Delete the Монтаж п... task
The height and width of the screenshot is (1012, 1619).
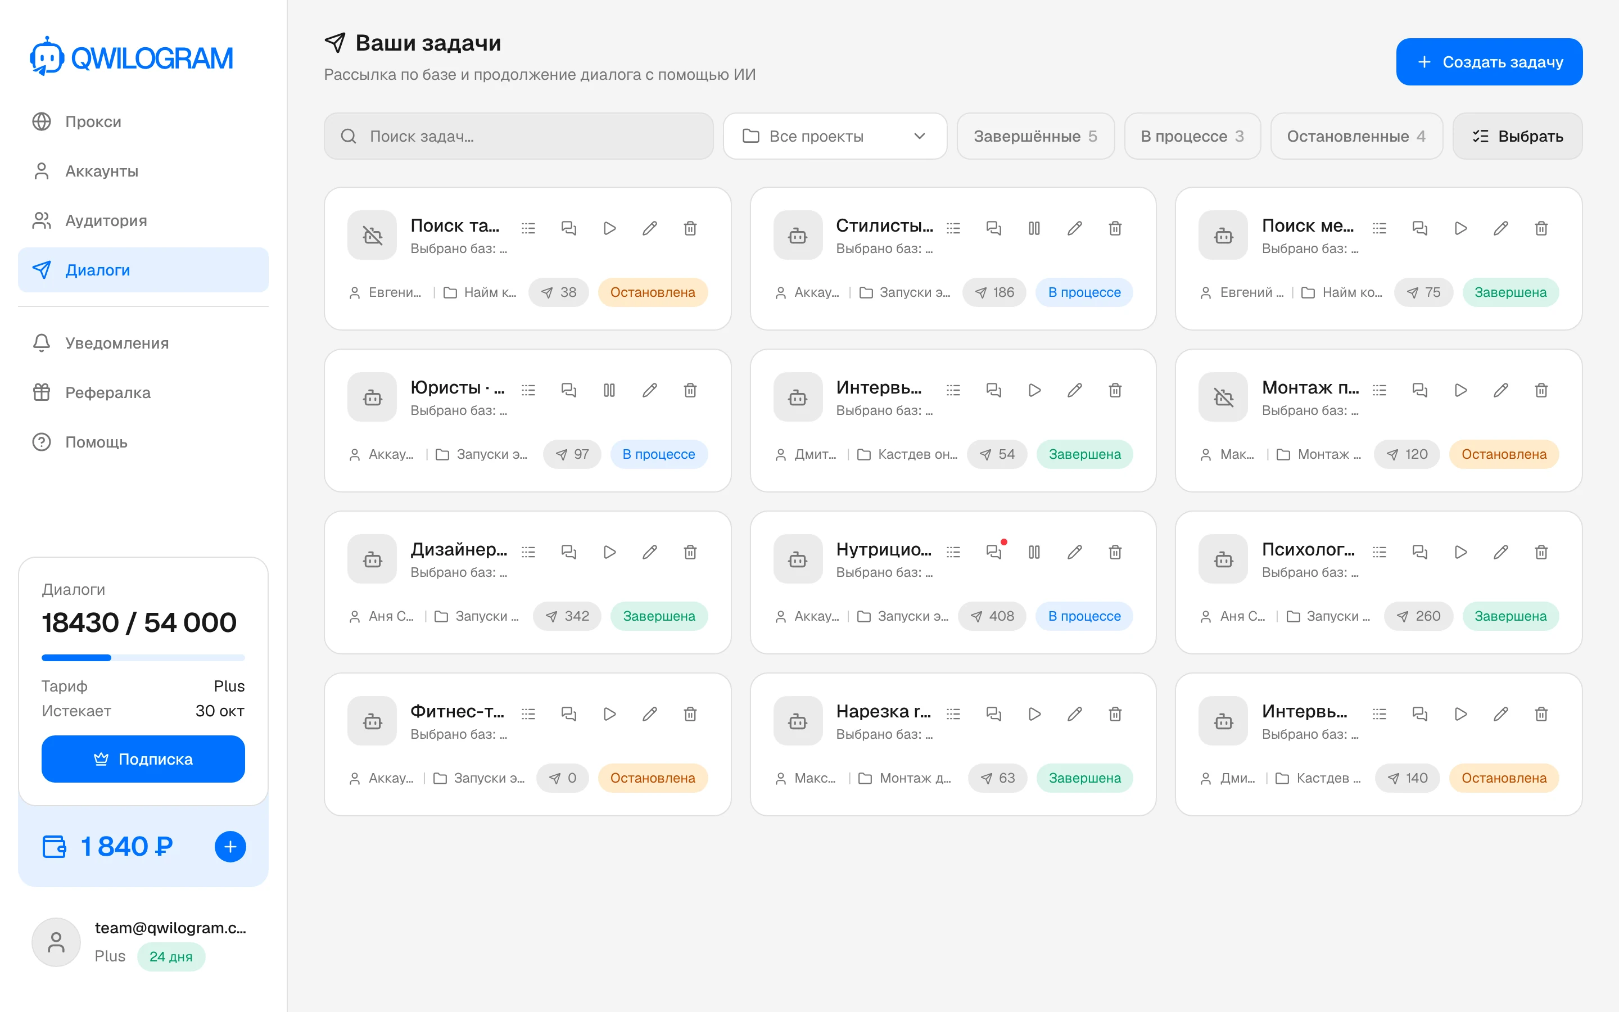(1541, 390)
